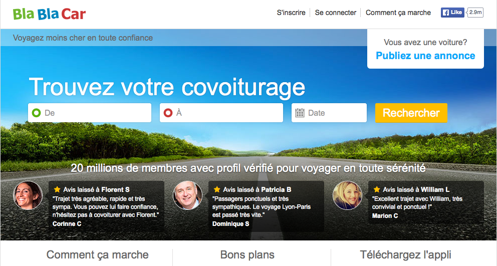Image resolution: width=497 pixels, height=266 pixels.
Task: Click the Vous avez une voiture? text
Action: tap(425, 42)
